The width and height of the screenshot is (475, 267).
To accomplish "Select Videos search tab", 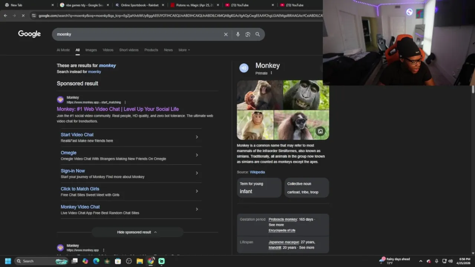I will pyautogui.click(x=108, y=50).
